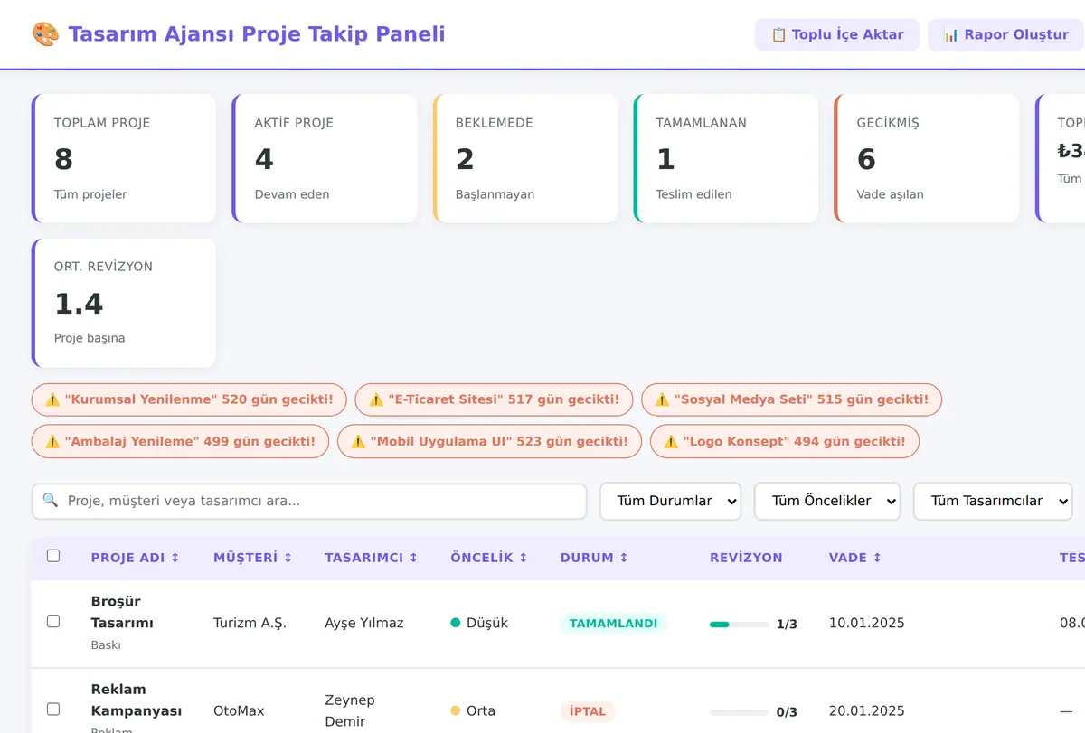Click the Zeynep Demir designer cell
The image size is (1085, 733).
coord(350,710)
